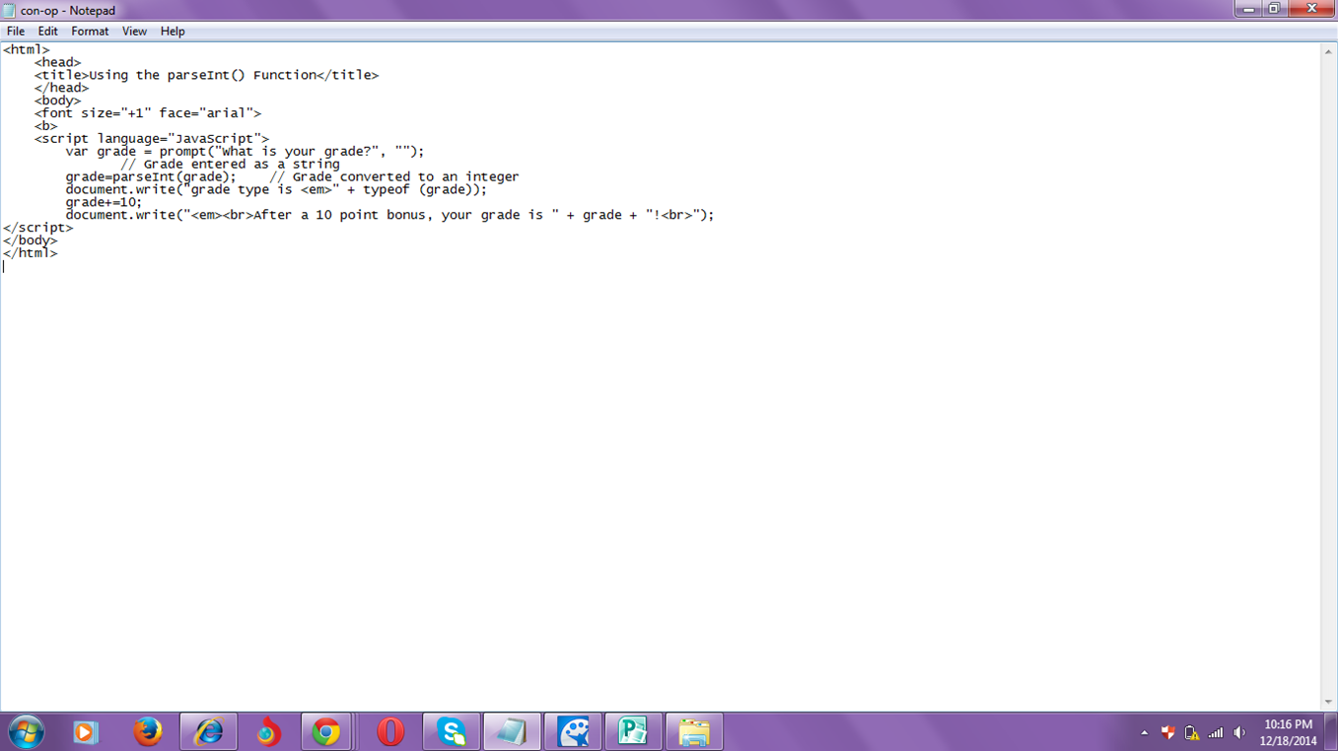1338x751 pixels.
Task: Click the closing </body> tag line
Action: click(31, 240)
